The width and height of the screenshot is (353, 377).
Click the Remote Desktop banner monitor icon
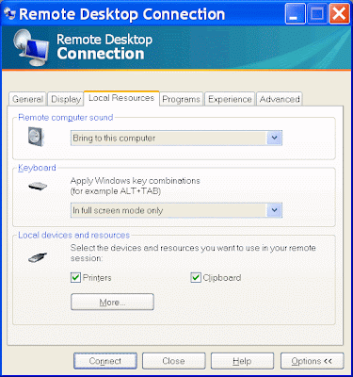(x=31, y=47)
